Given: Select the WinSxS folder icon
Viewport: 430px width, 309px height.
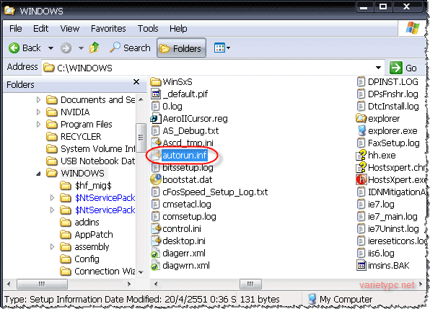Looking at the screenshot, I should pos(156,81).
